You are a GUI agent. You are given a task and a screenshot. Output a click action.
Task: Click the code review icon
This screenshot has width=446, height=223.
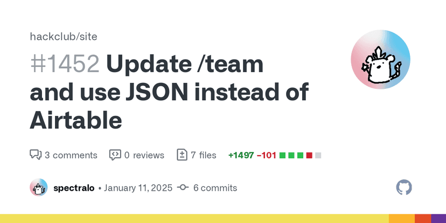[115, 155]
